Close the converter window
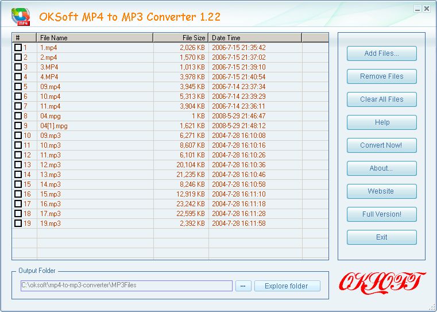The image size is (437, 312). click(427, 9)
